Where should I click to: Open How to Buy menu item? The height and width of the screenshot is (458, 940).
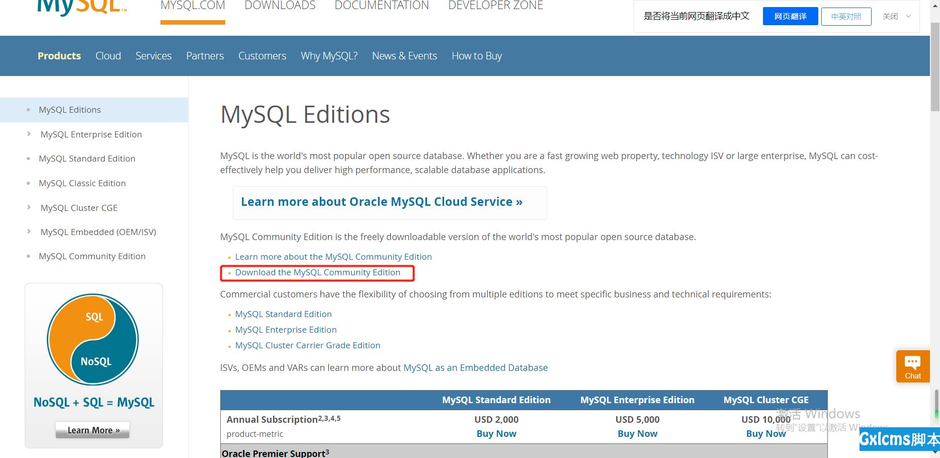click(x=477, y=56)
